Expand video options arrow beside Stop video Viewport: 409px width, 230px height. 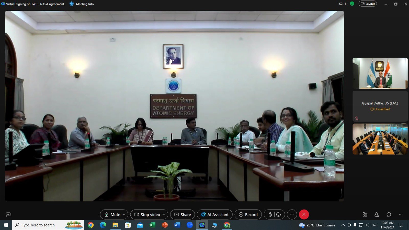tap(164, 215)
